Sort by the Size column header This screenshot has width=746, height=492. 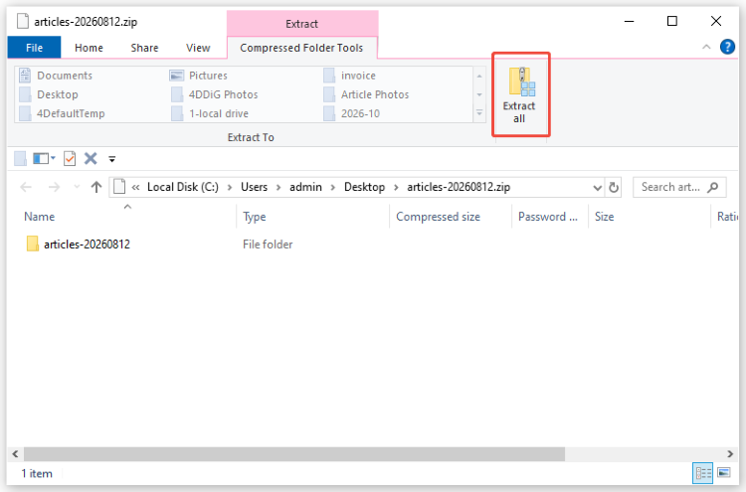click(650, 217)
